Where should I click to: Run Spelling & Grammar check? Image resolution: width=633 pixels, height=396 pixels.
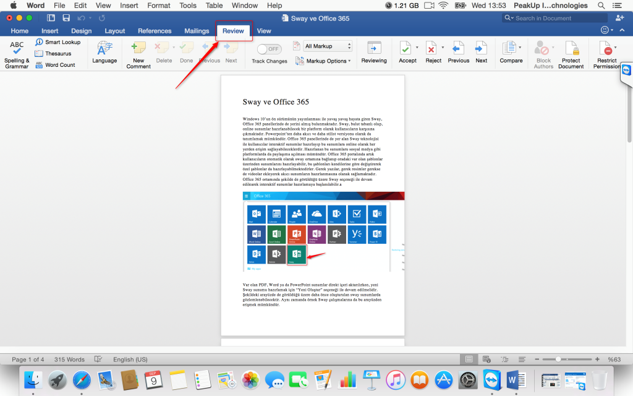pyautogui.click(x=17, y=54)
